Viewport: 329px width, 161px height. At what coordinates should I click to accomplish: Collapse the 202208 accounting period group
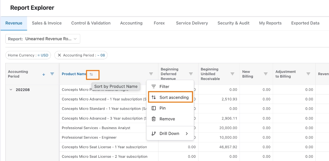click(11, 90)
